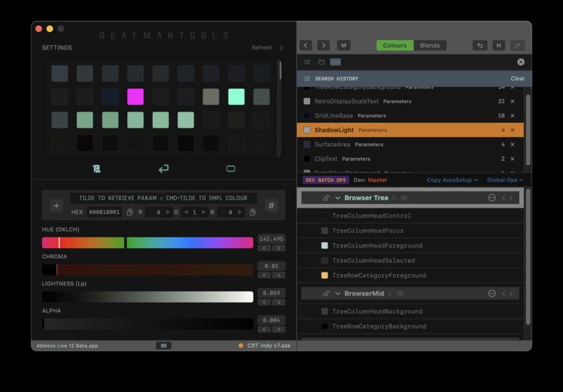
Task: Open the Copy AutoSetup dropdown
Action: click(452, 180)
